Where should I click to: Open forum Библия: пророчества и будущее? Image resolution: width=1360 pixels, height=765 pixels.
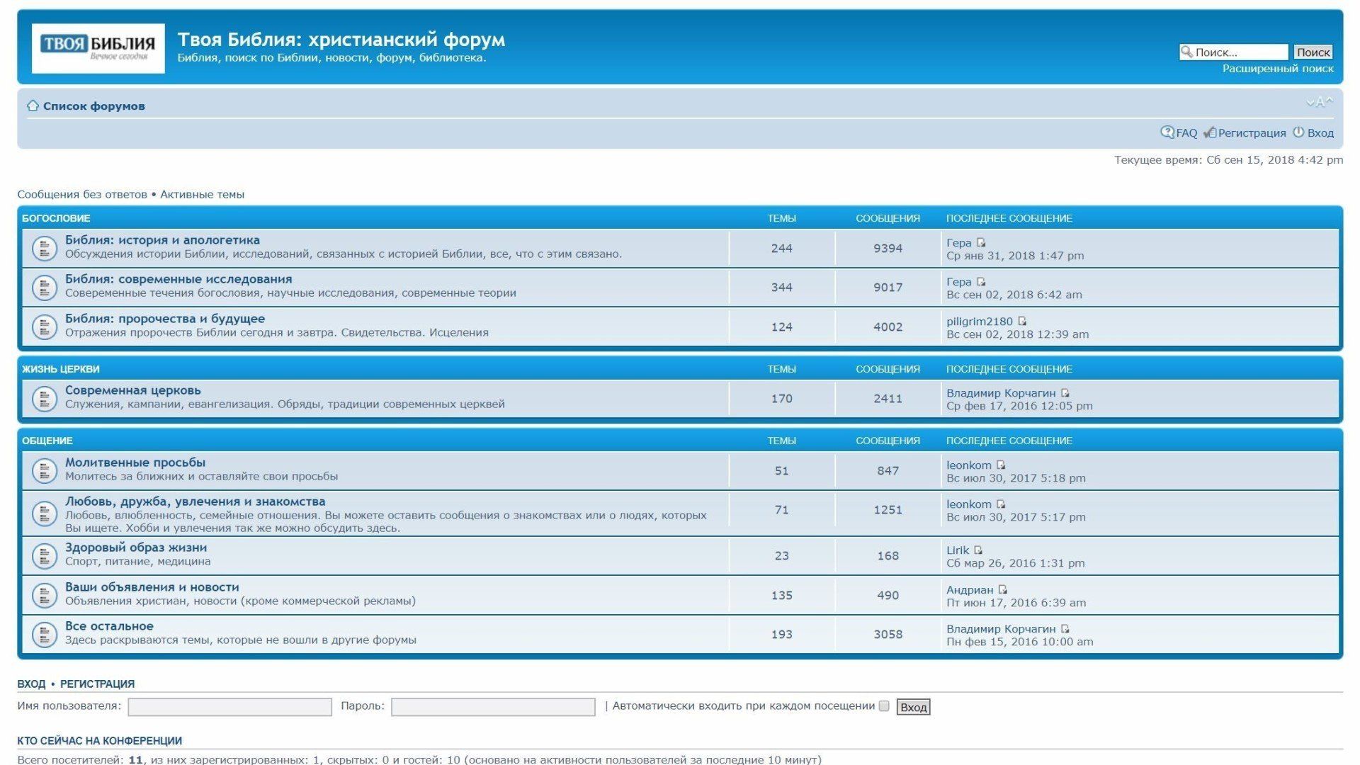(165, 319)
